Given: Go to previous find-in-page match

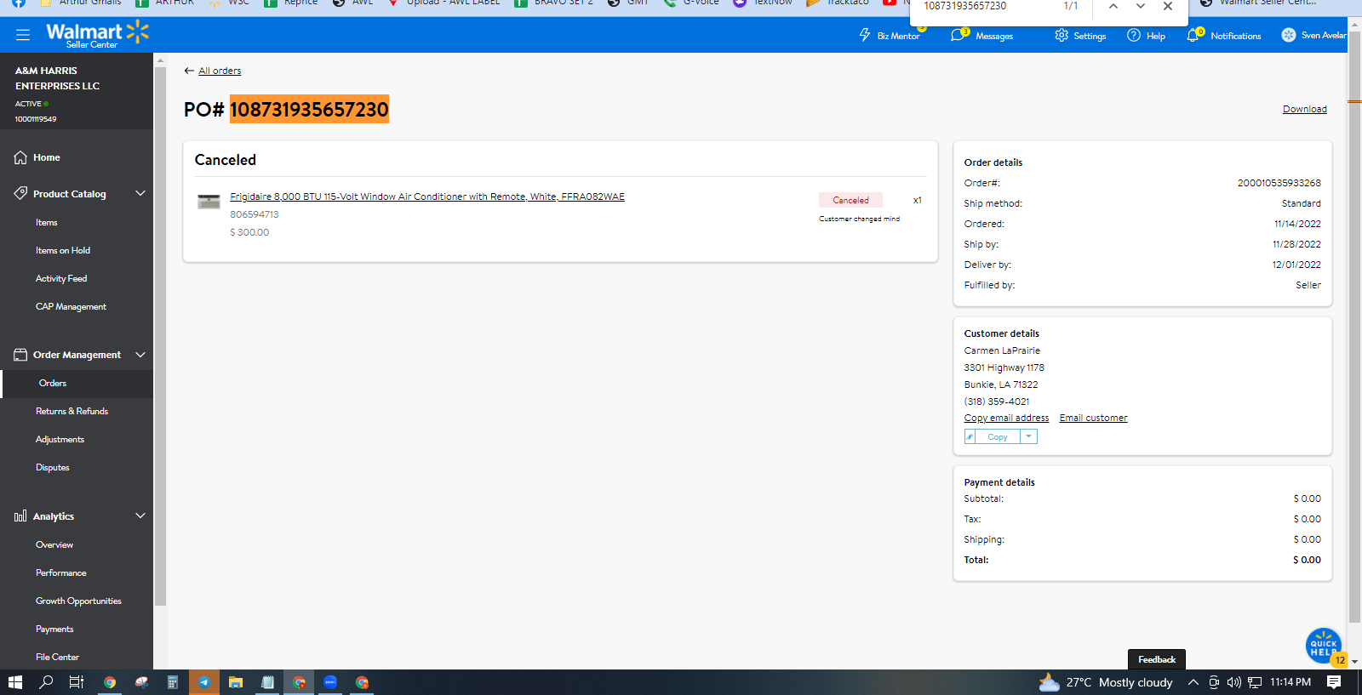Looking at the screenshot, I should [x=1113, y=6].
